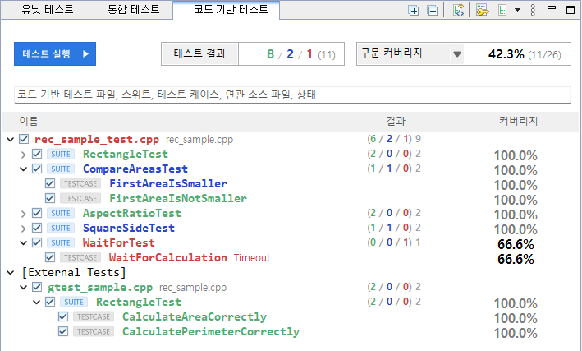Screen dimensions: 582x351
Task: Maximize the test view panel
Action: [571, 10]
